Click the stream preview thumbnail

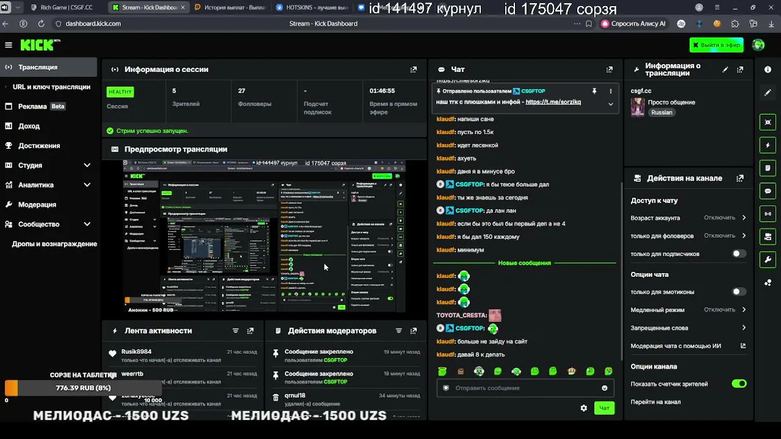(264, 237)
